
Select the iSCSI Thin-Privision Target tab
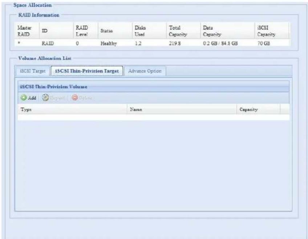87,71
